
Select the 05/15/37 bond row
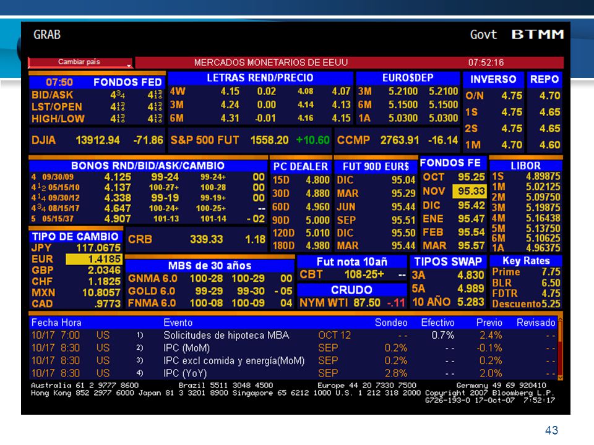click(148, 219)
